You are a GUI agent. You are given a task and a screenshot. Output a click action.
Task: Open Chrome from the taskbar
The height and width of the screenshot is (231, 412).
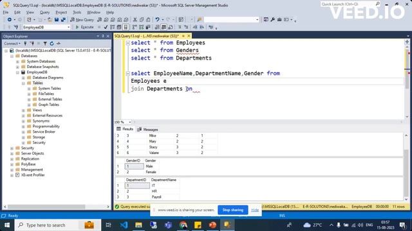(x=183, y=225)
